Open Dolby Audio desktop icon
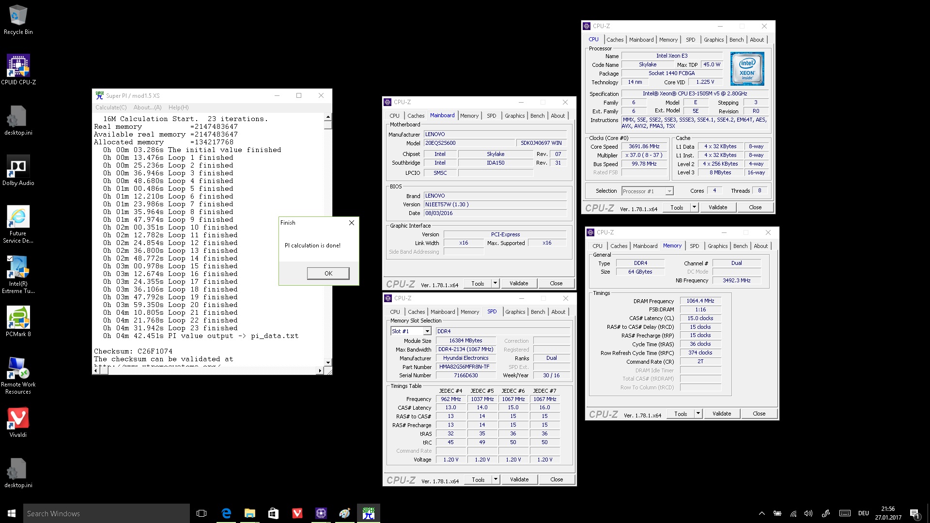930x523 pixels. [x=18, y=171]
